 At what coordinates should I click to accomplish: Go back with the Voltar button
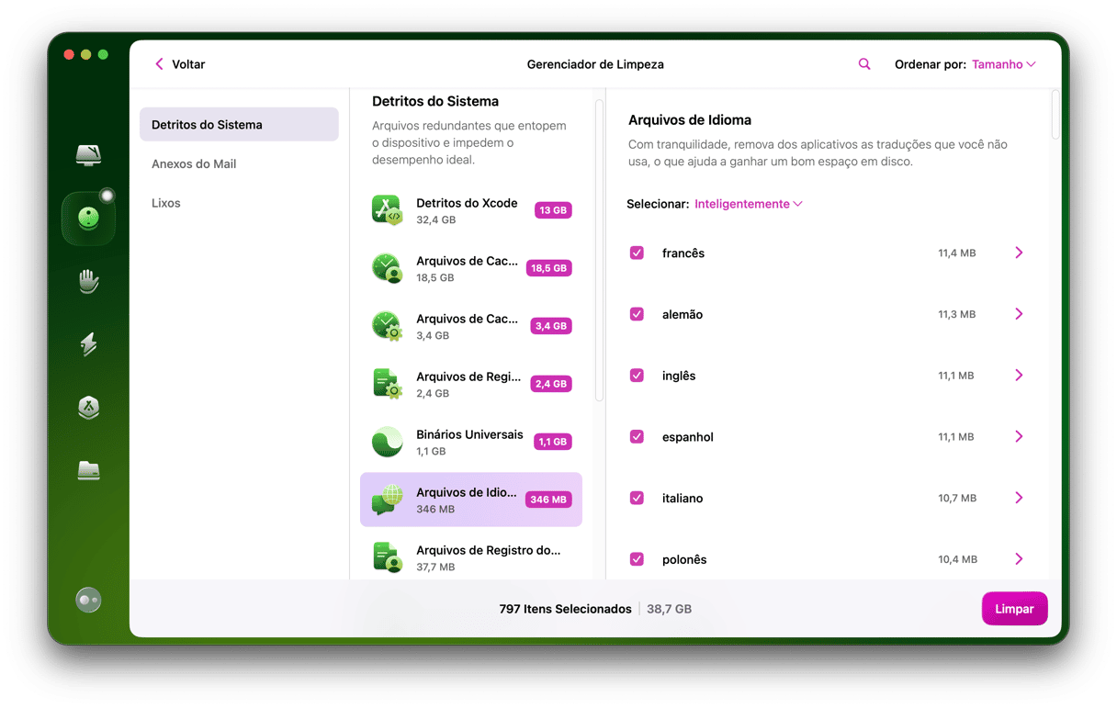pos(180,64)
